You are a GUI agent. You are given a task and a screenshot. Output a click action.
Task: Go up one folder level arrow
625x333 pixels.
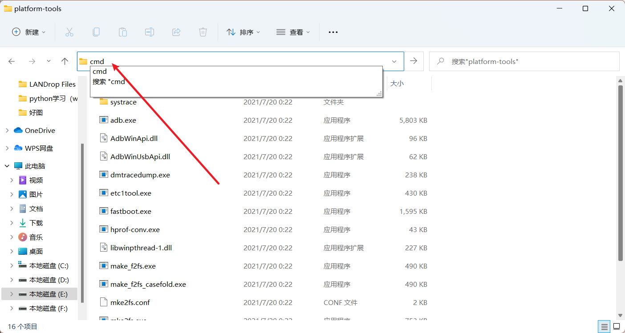65,61
